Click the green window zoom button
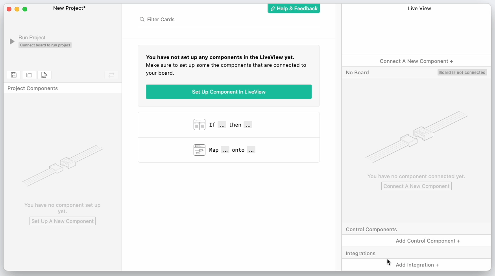Viewport: 495px width, 276px height. (x=25, y=9)
